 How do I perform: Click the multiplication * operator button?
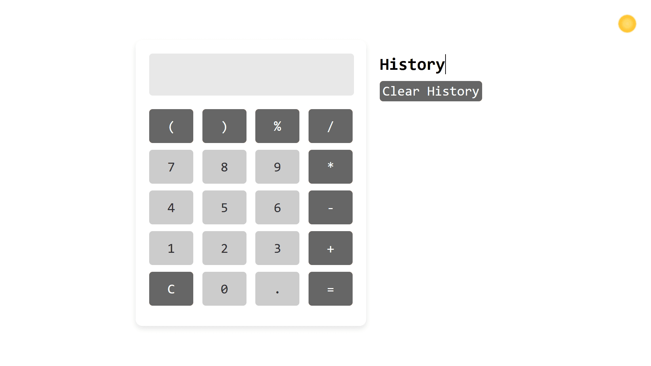331,166
